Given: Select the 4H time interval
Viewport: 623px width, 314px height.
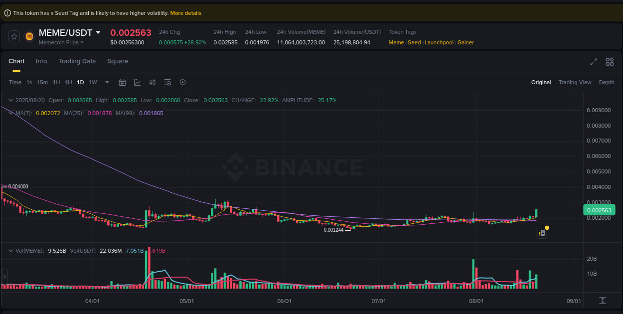Looking at the screenshot, I should click(x=68, y=82).
